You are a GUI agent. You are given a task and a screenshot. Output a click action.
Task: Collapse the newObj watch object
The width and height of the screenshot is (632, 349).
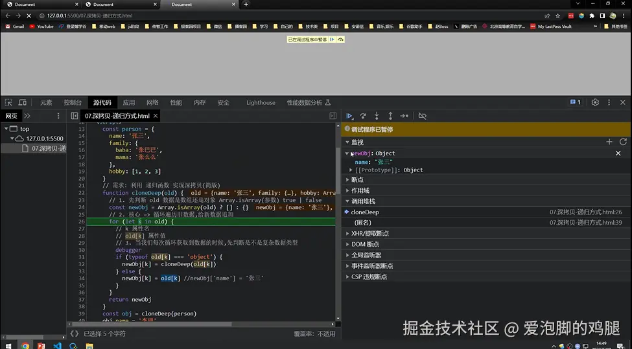[x=347, y=153]
